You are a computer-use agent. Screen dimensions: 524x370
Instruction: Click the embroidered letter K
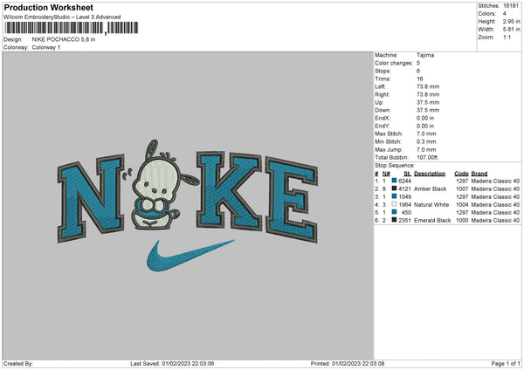coord(229,190)
